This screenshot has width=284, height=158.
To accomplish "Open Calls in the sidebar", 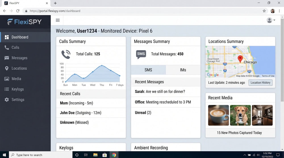I will [x=25, y=48].
